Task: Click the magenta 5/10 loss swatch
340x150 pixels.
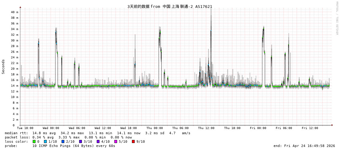Action: click(116, 141)
